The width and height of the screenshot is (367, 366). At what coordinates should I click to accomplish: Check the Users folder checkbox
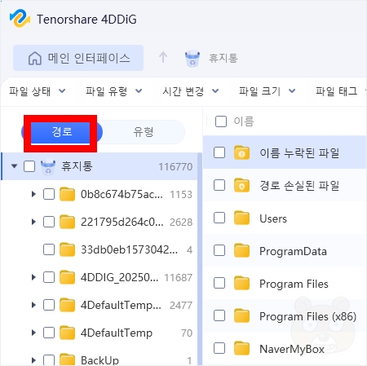click(x=219, y=218)
